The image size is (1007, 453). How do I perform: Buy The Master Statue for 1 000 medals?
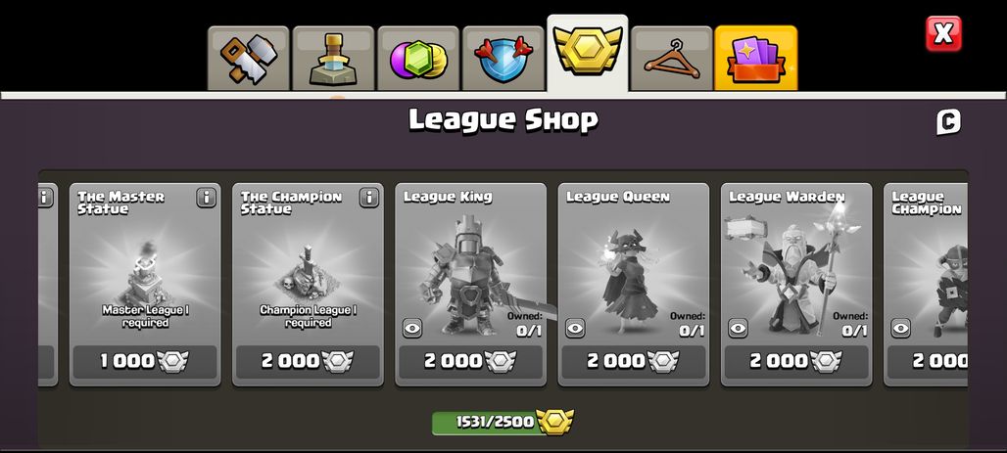(x=145, y=362)
